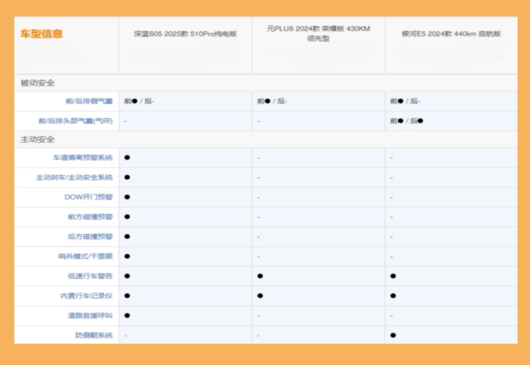The image size is (530, 365).
Task: Click 深蓝S05 dot for 后方碰撞预警
Action: click(x=127, y=236)
